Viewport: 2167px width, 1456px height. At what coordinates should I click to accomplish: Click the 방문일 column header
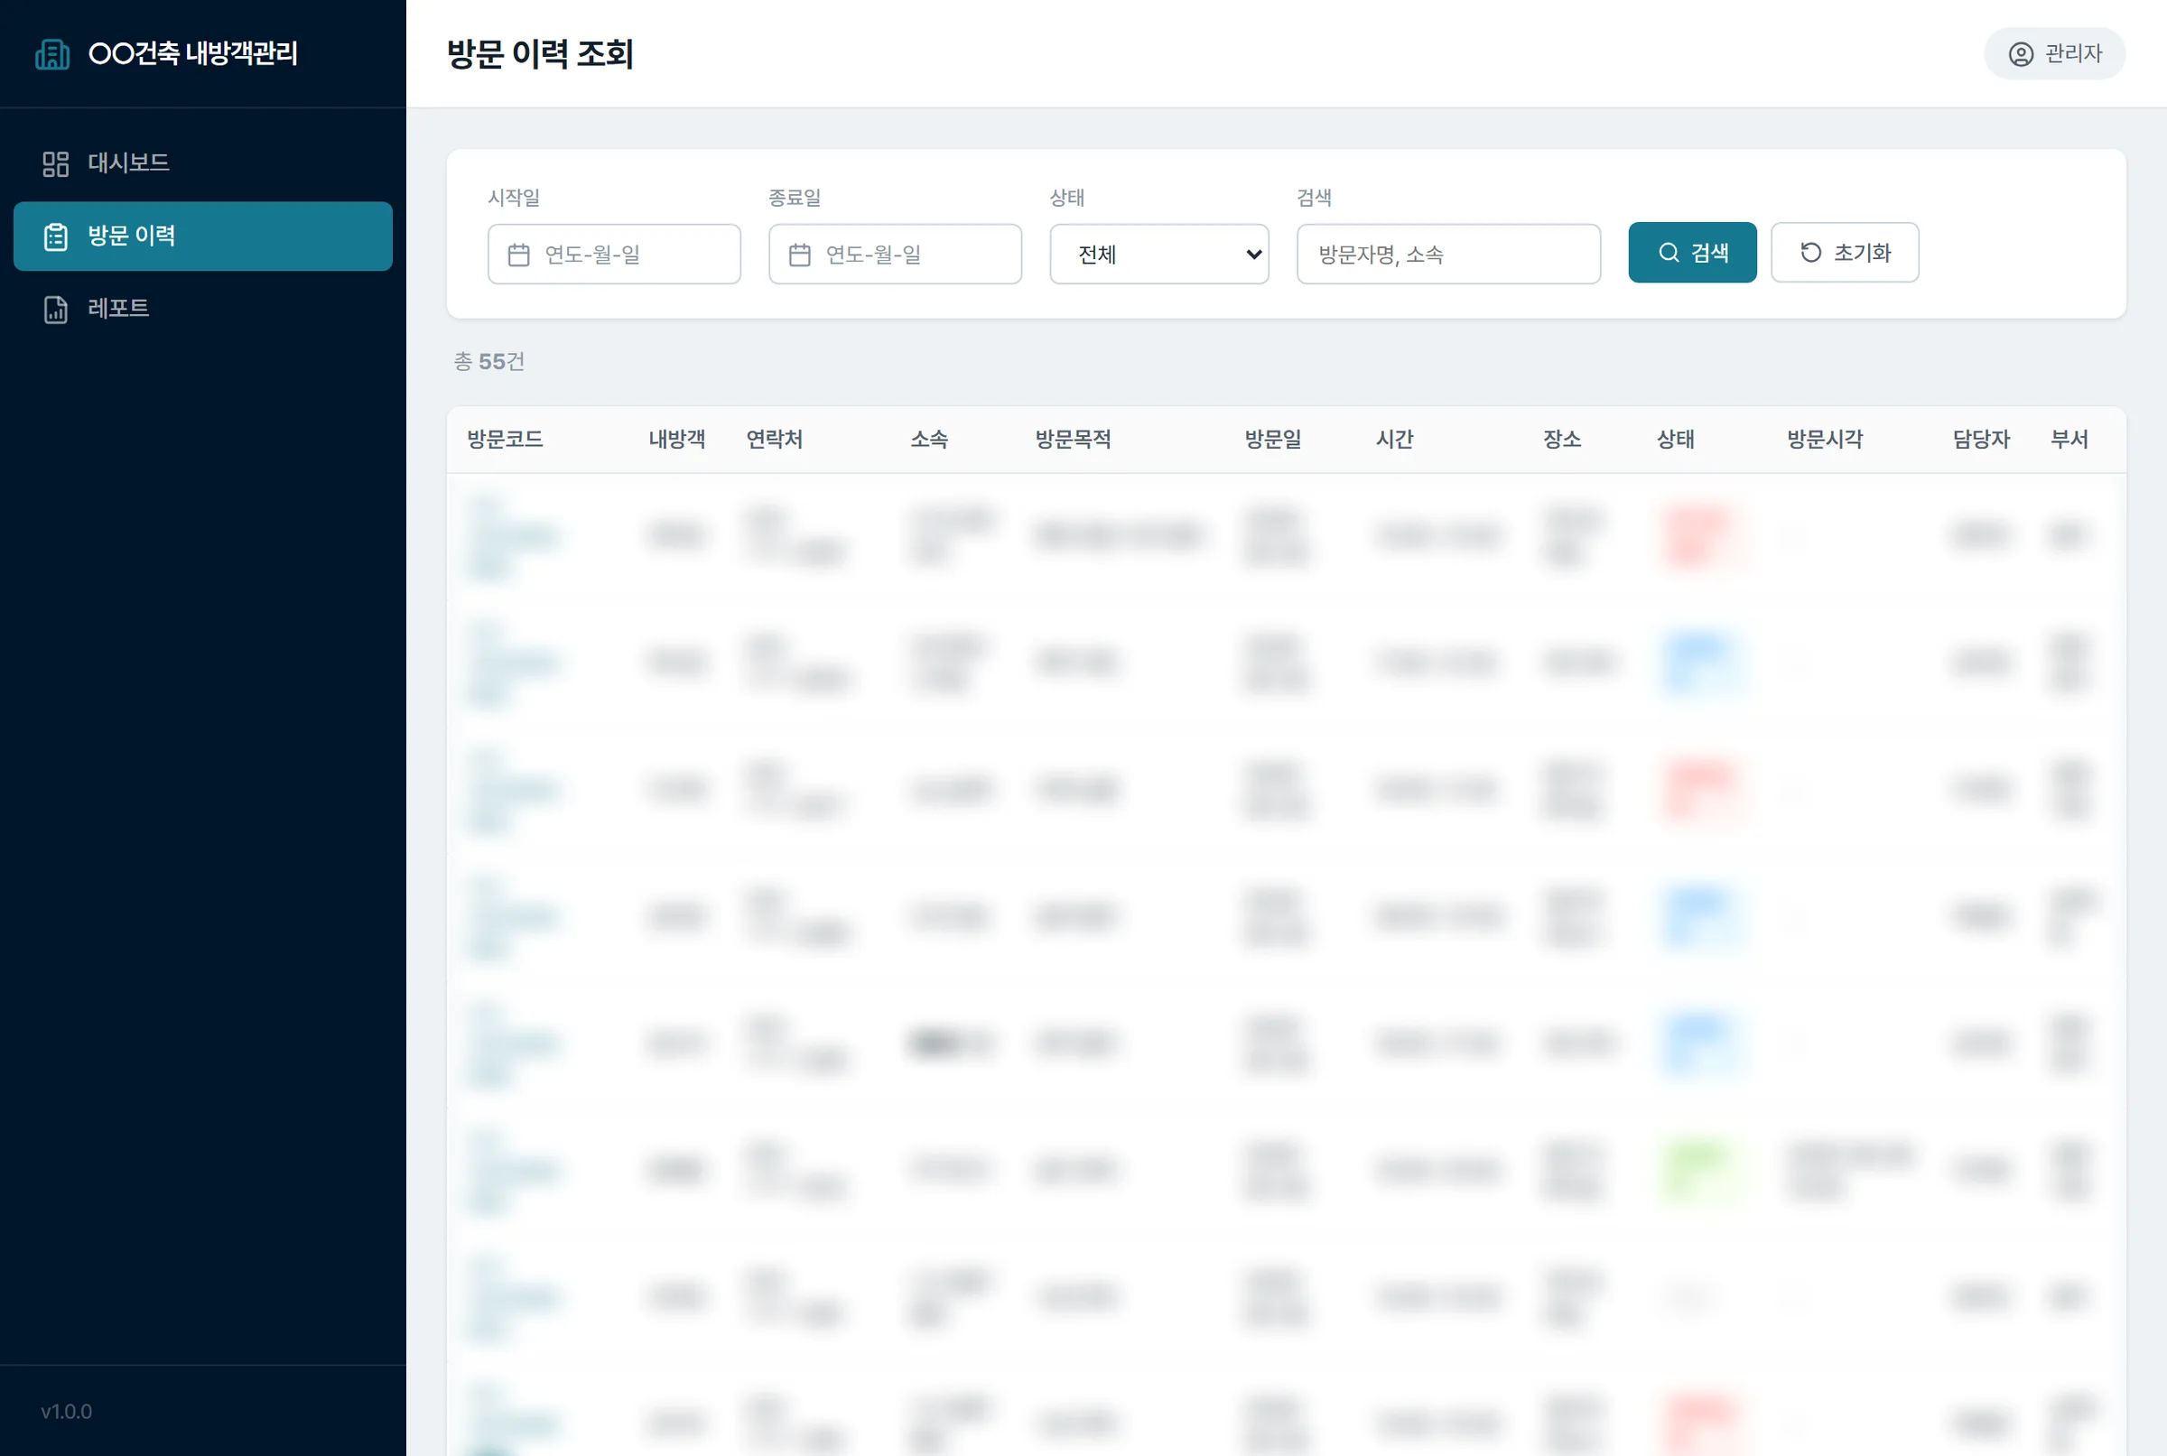pos(1272,440)
